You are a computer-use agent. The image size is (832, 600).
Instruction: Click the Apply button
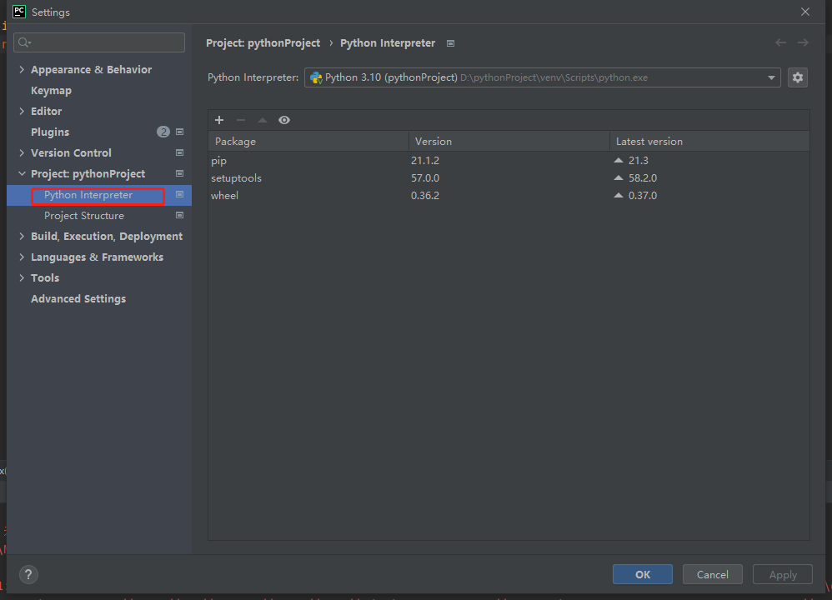coord(782,574)
